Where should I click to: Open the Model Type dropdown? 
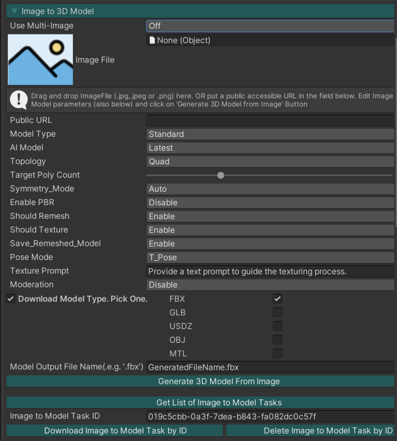tap(270, 134)
